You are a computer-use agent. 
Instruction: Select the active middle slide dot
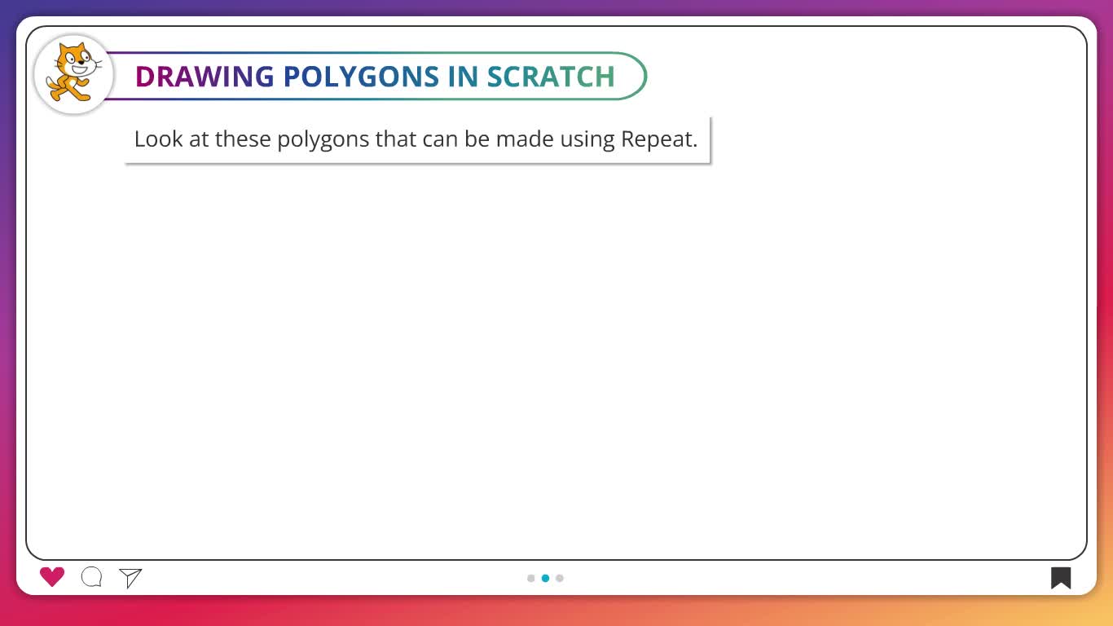(x=545, y=578)
